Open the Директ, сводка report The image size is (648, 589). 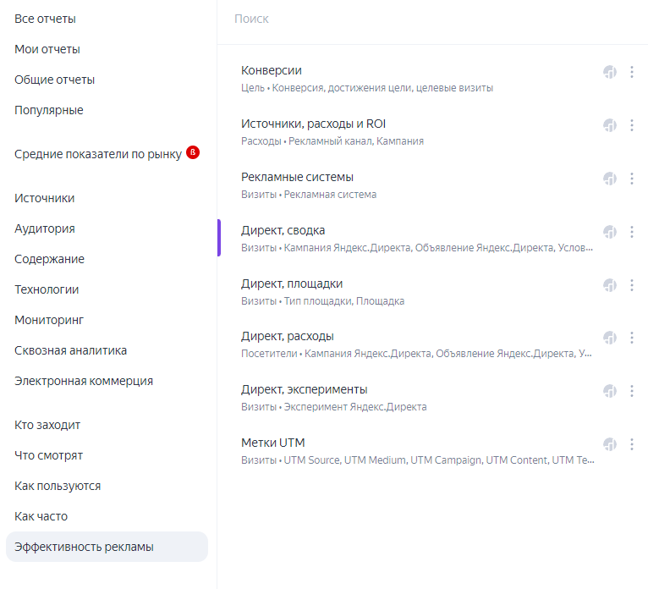(x=283, y=230)
